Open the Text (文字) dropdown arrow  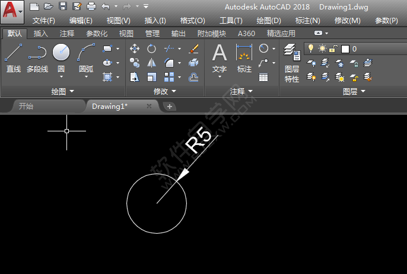pos(220,77)
